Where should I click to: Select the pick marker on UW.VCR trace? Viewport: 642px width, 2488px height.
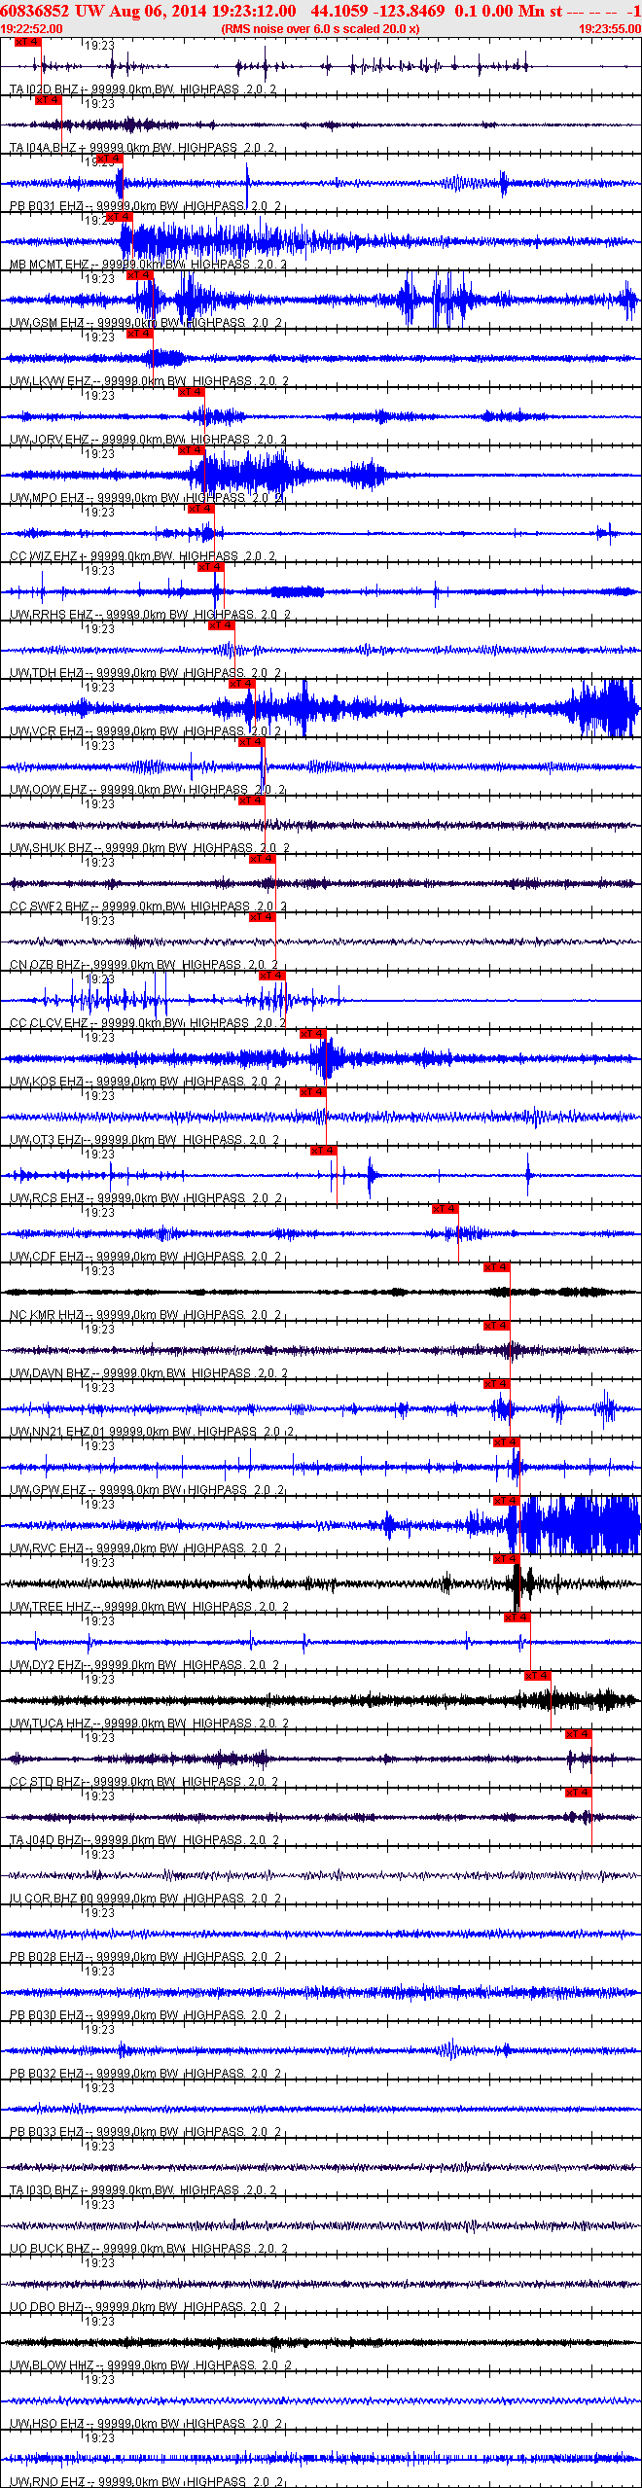click(x=242, y=684)
